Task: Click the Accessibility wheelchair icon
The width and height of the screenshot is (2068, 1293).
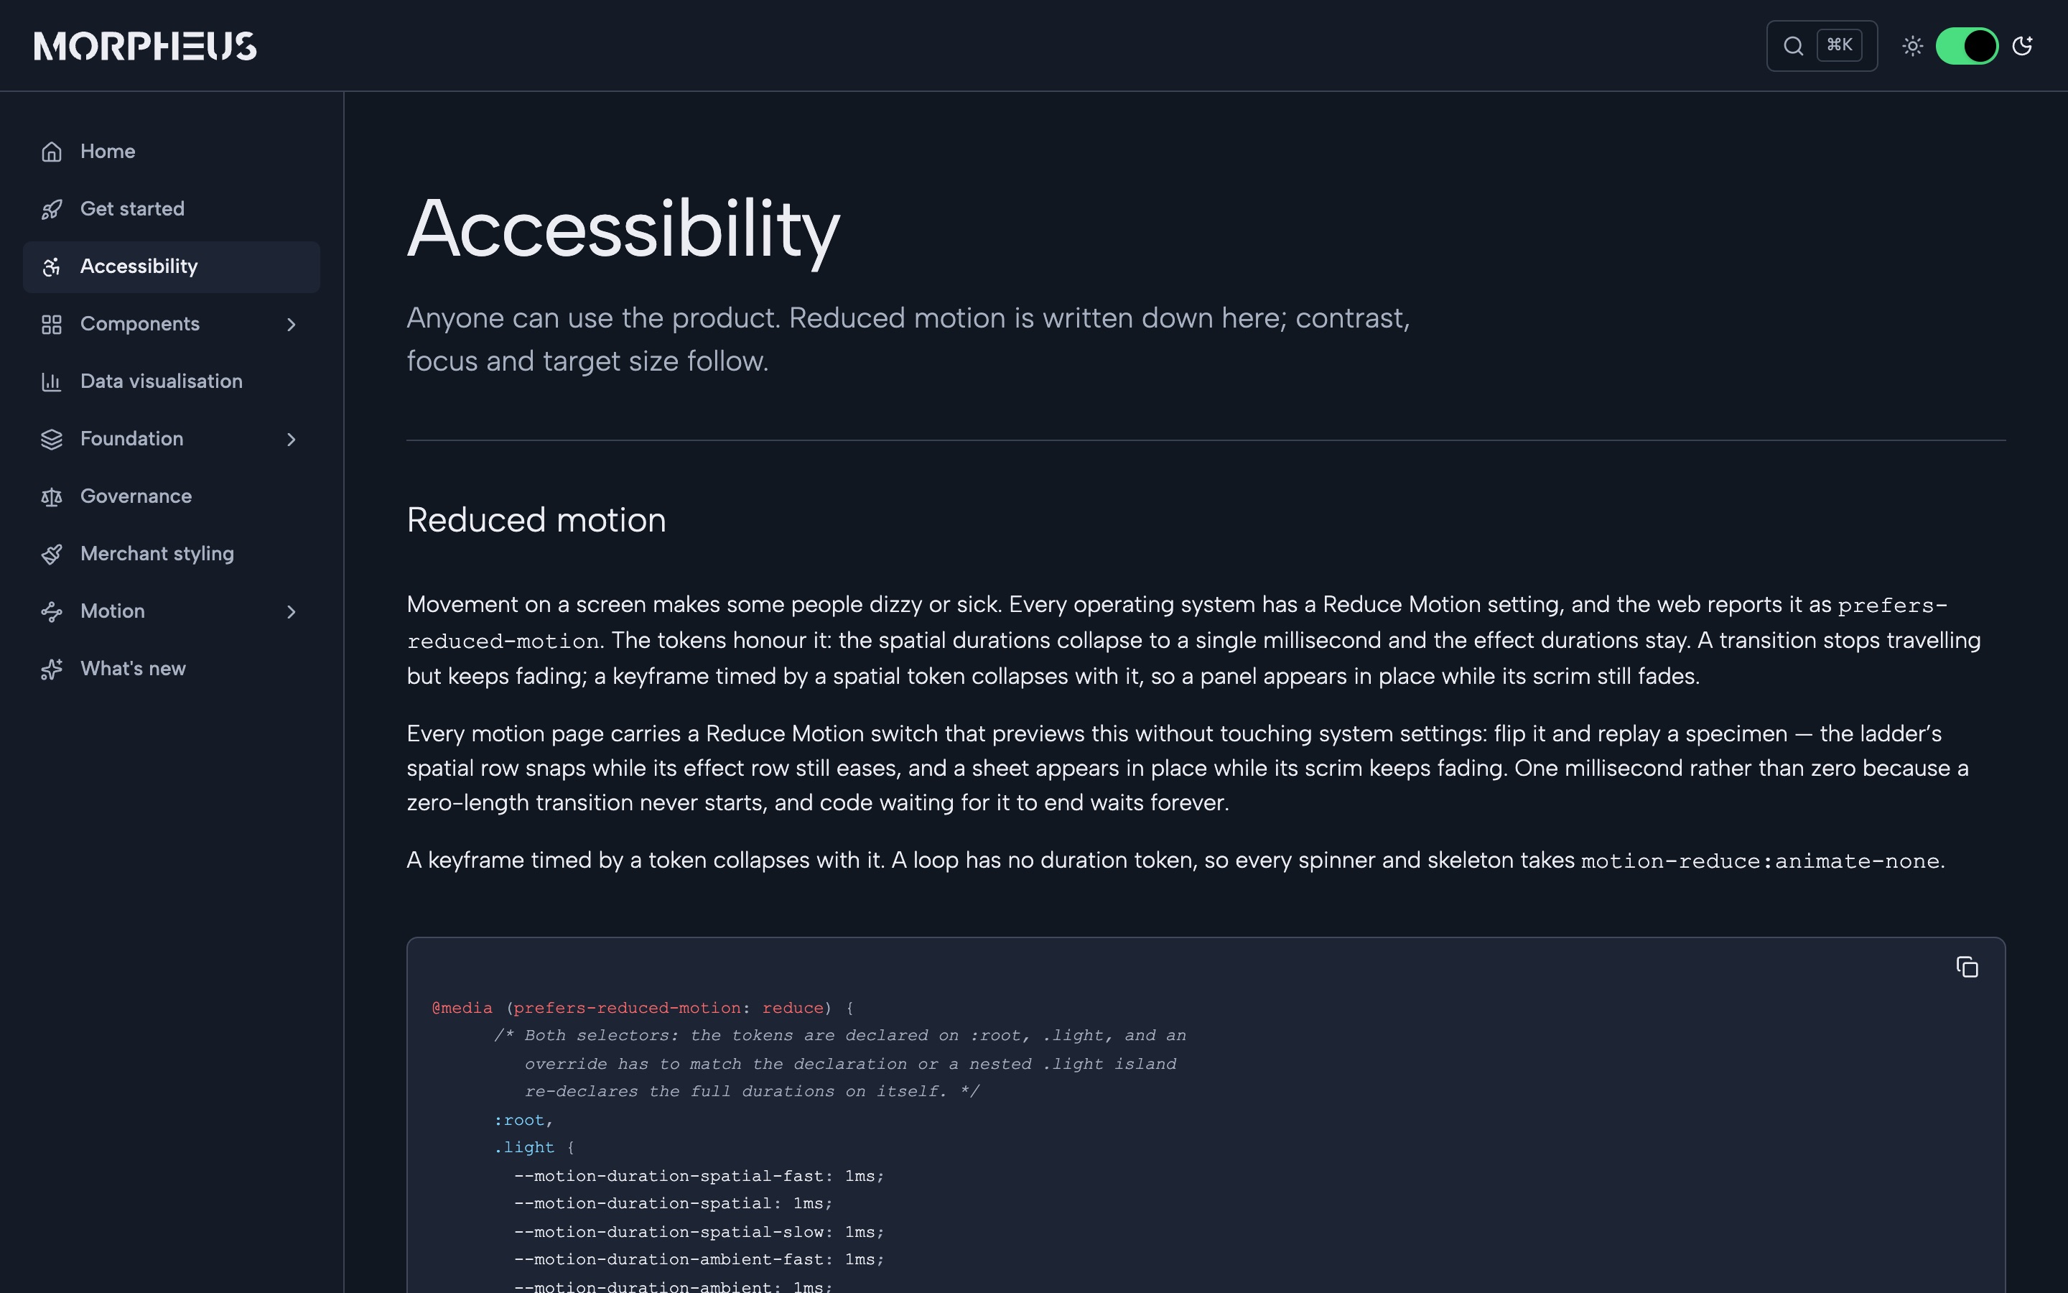Action: [51, 267]
